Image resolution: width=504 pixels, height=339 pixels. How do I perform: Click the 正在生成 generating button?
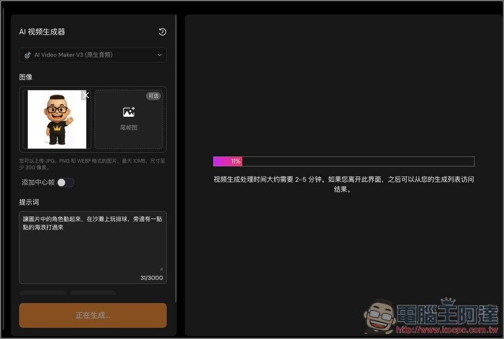(x=92, y=315)
